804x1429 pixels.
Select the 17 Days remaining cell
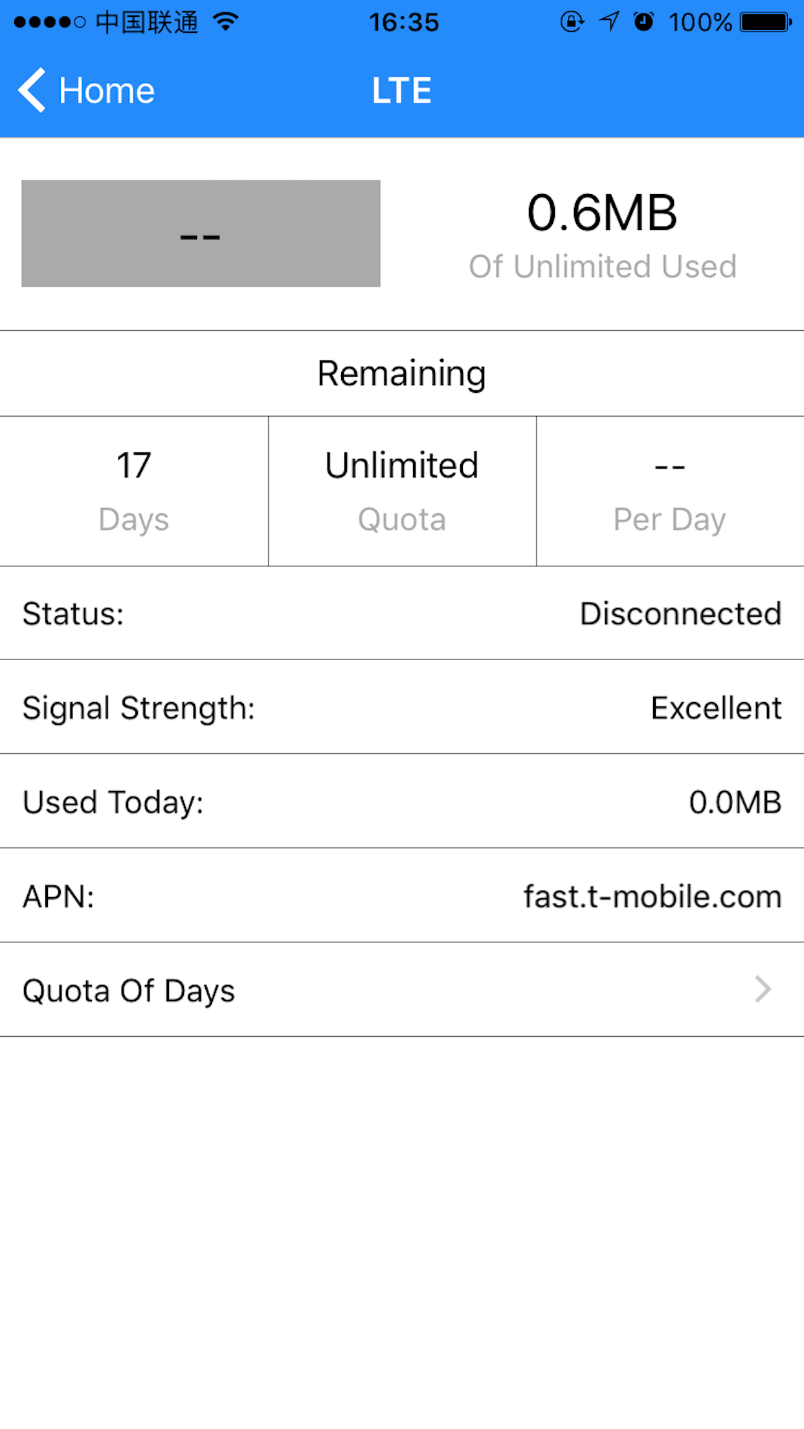pyautogui.click(x=134, y=491)
